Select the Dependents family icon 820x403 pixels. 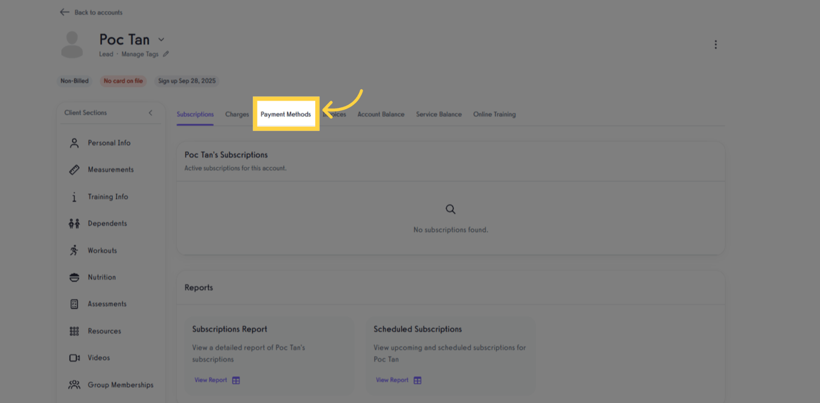click(x=74, y=223)
